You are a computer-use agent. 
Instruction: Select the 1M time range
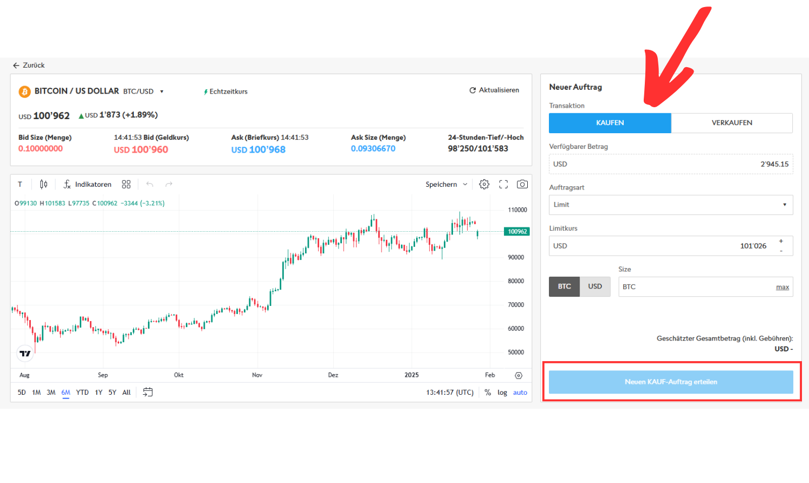[36, 393]
